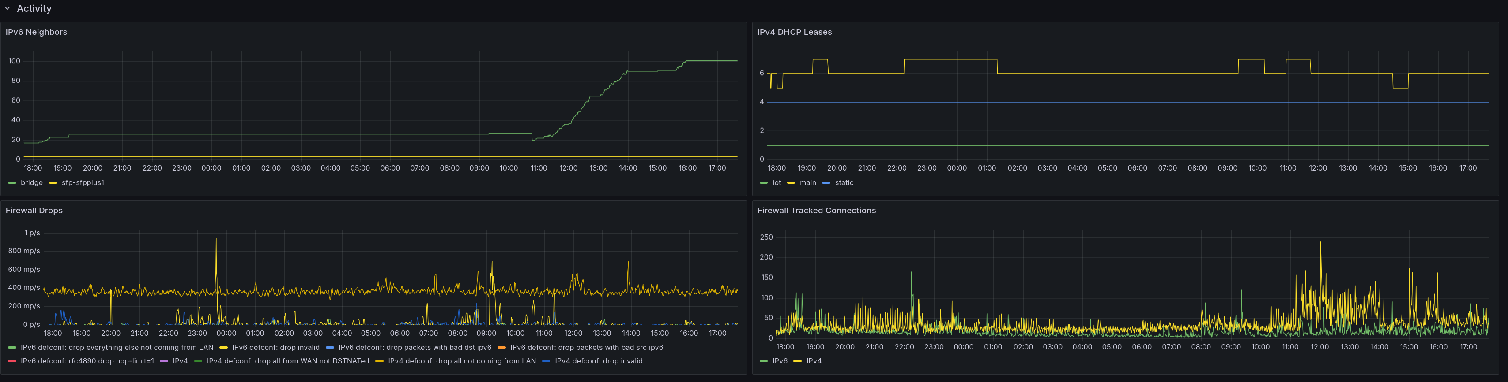The height and width of the screenshot is (382, 1508).
Task: Click 17:00 x-axis label in Tracked Connections chart
Action: [x=1468, y=347]
